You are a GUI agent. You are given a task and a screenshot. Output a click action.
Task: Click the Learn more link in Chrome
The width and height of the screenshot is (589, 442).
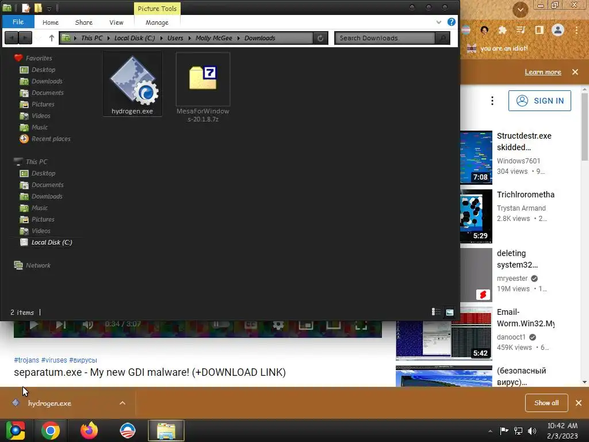point(543,72)
